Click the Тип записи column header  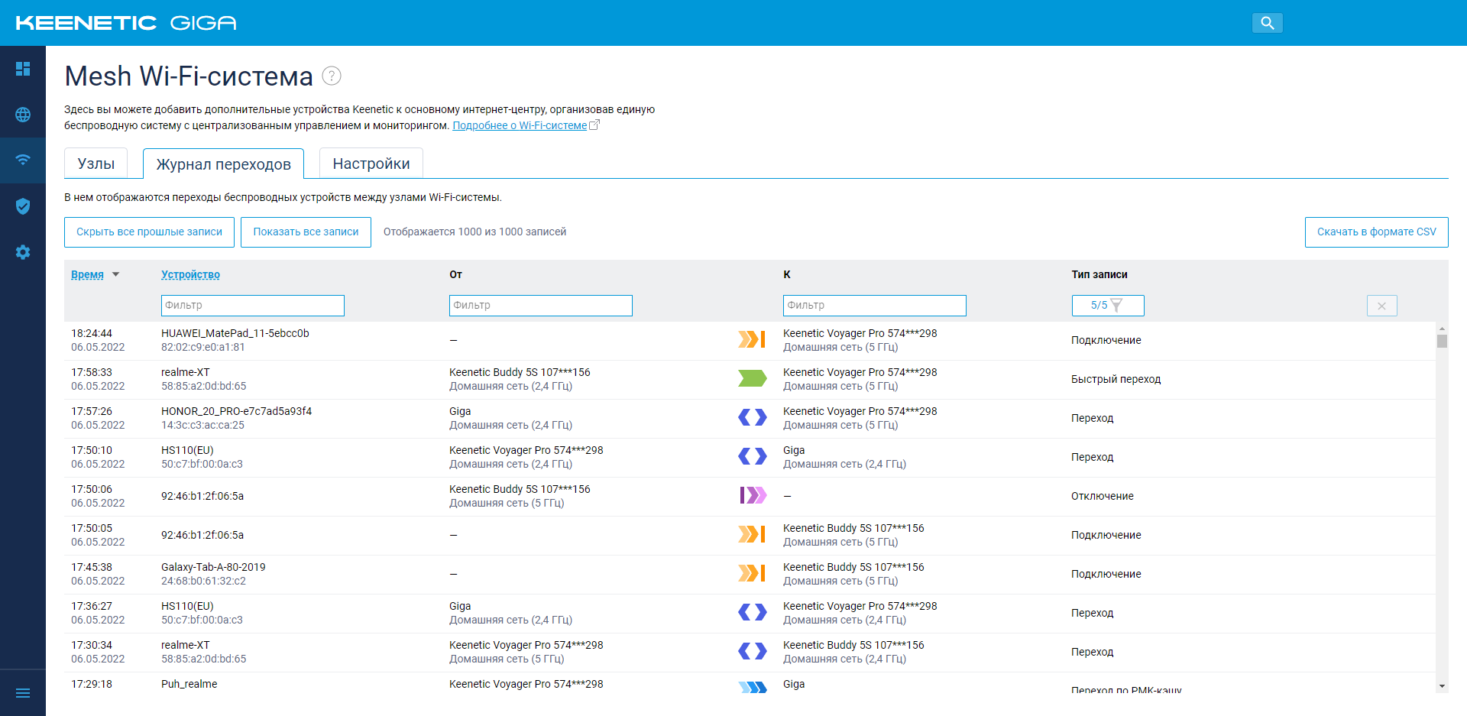[1099, 274]
